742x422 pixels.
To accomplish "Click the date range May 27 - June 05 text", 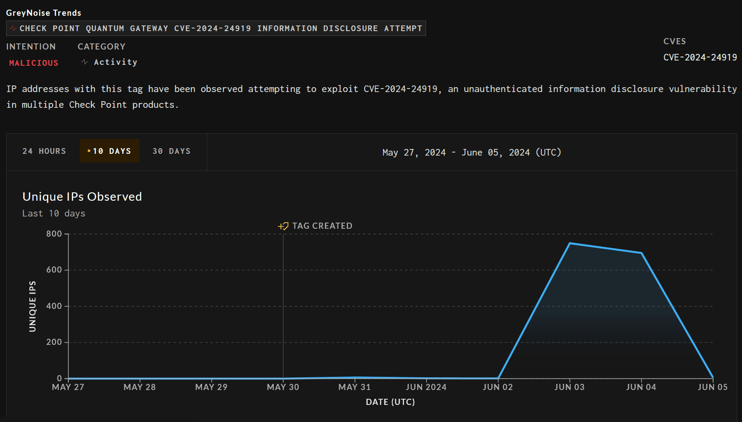I will 472,152.
